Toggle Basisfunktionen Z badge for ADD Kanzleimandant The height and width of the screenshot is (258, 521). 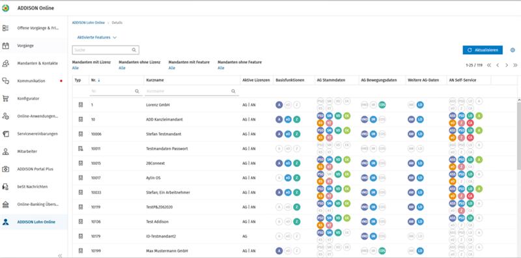tap(297, 119)
